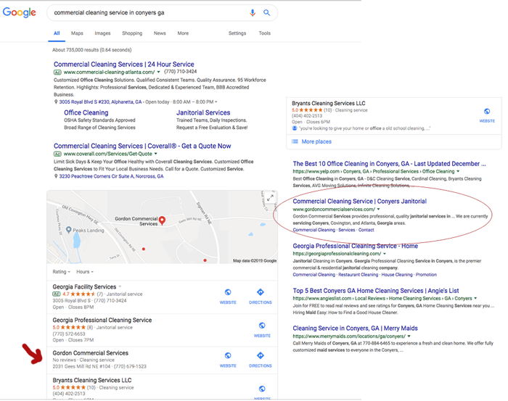Switch to the Maps tab

point(77,33)
